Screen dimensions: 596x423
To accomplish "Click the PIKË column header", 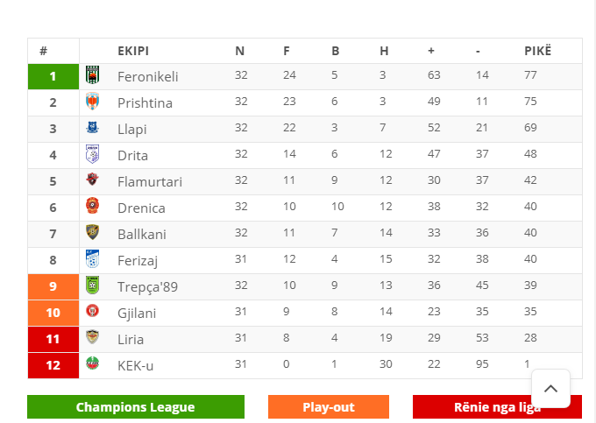I will point(537,51).
